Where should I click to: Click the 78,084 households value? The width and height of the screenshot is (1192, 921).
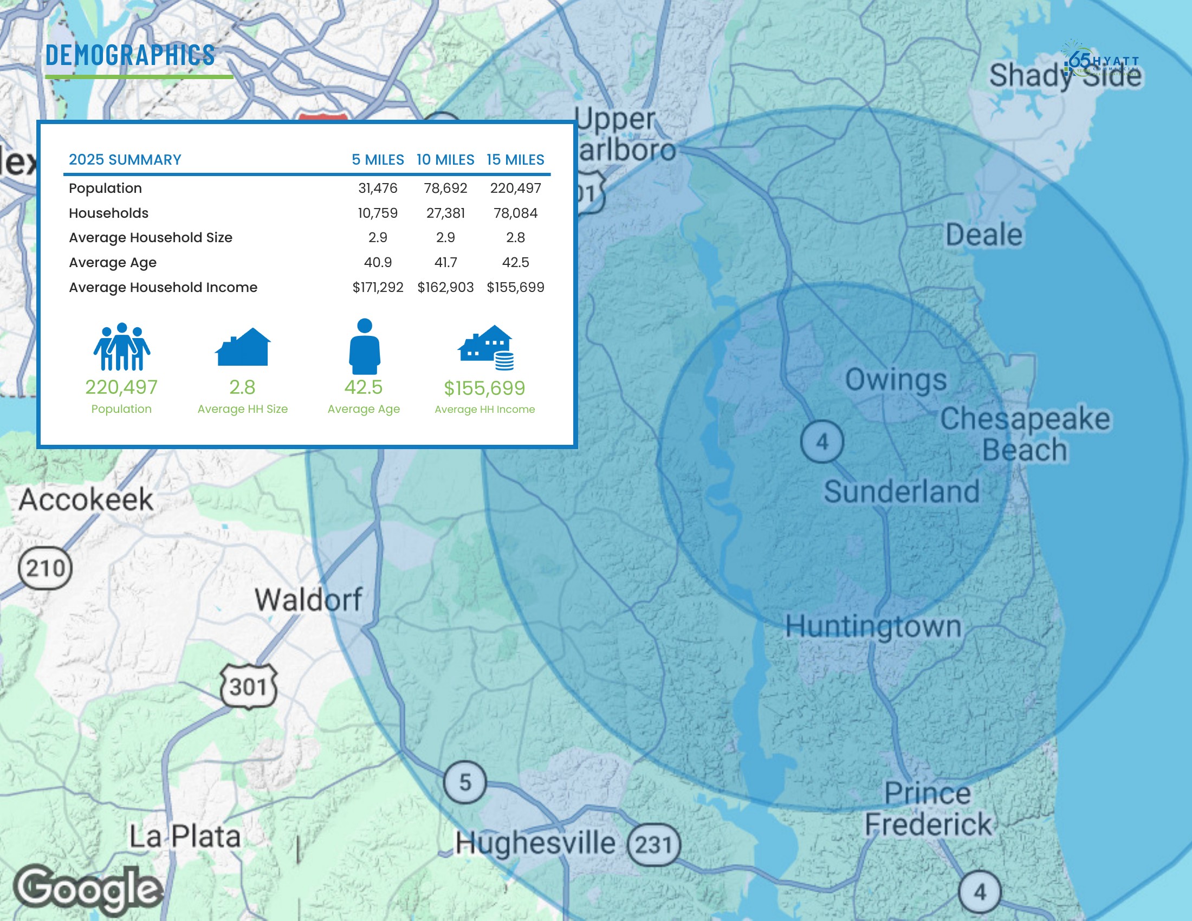515,213
